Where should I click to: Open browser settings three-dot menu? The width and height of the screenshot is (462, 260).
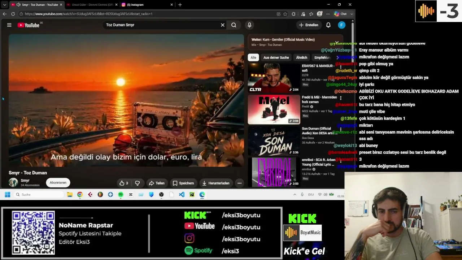click(328, 14)
